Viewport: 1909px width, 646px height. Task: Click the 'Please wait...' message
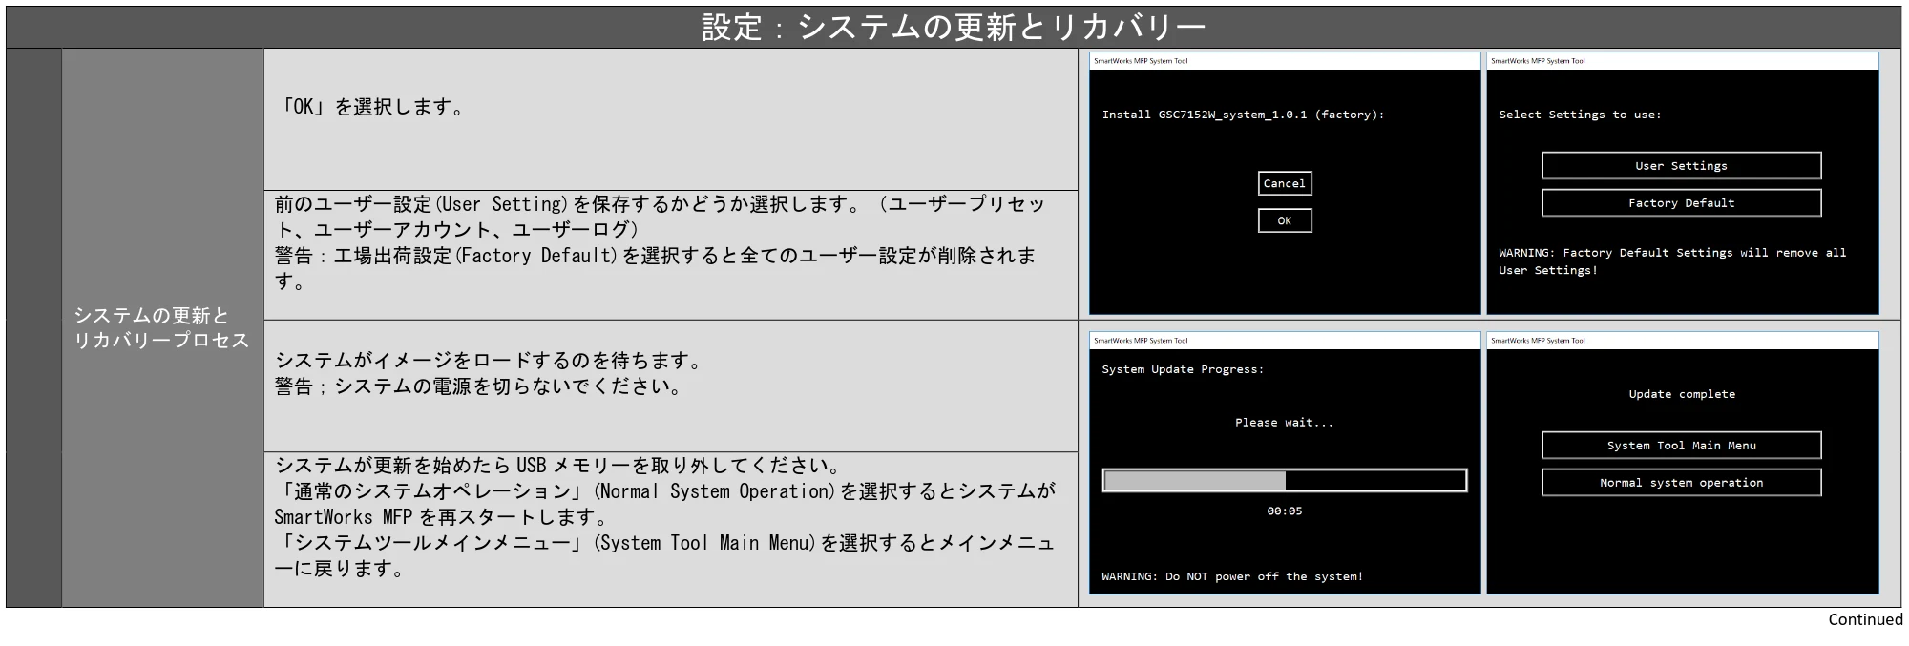coord(1284,423)
